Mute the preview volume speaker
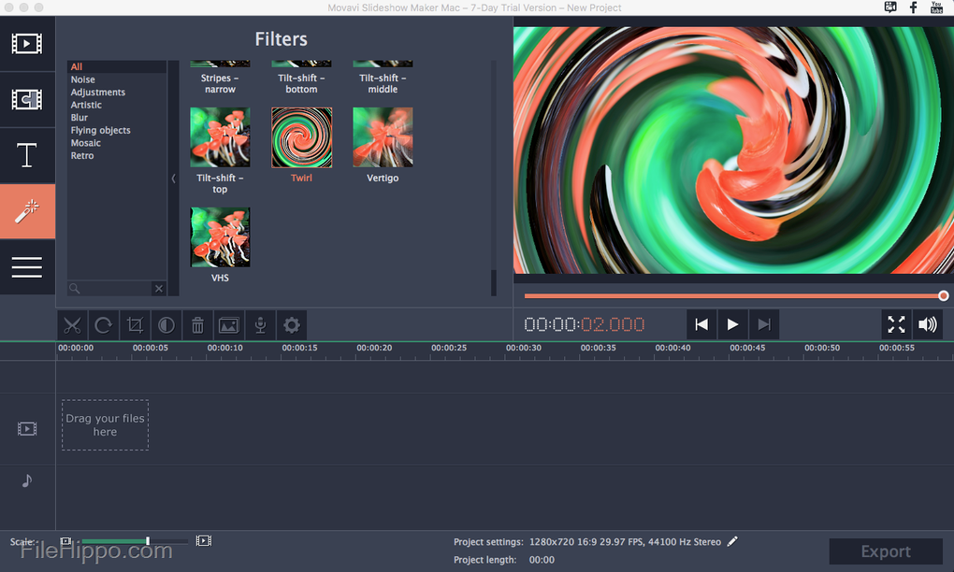954x572 pixels. pos(927,324)
